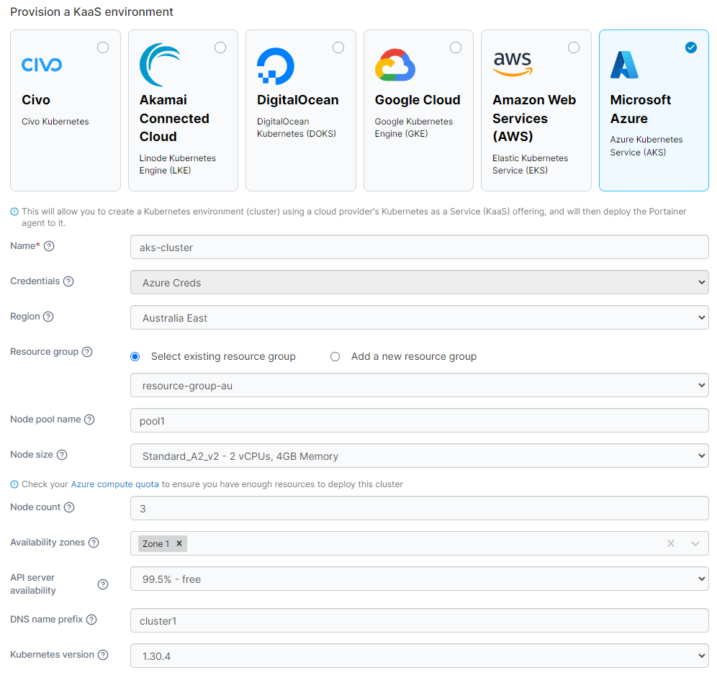The image size is (717, 675).
Task: Choose 'Select existing resource group' radio
Action: pos(135,356)
